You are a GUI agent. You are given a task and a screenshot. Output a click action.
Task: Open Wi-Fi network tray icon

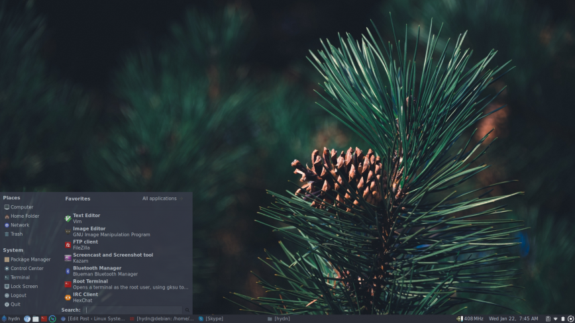[555, 318]
